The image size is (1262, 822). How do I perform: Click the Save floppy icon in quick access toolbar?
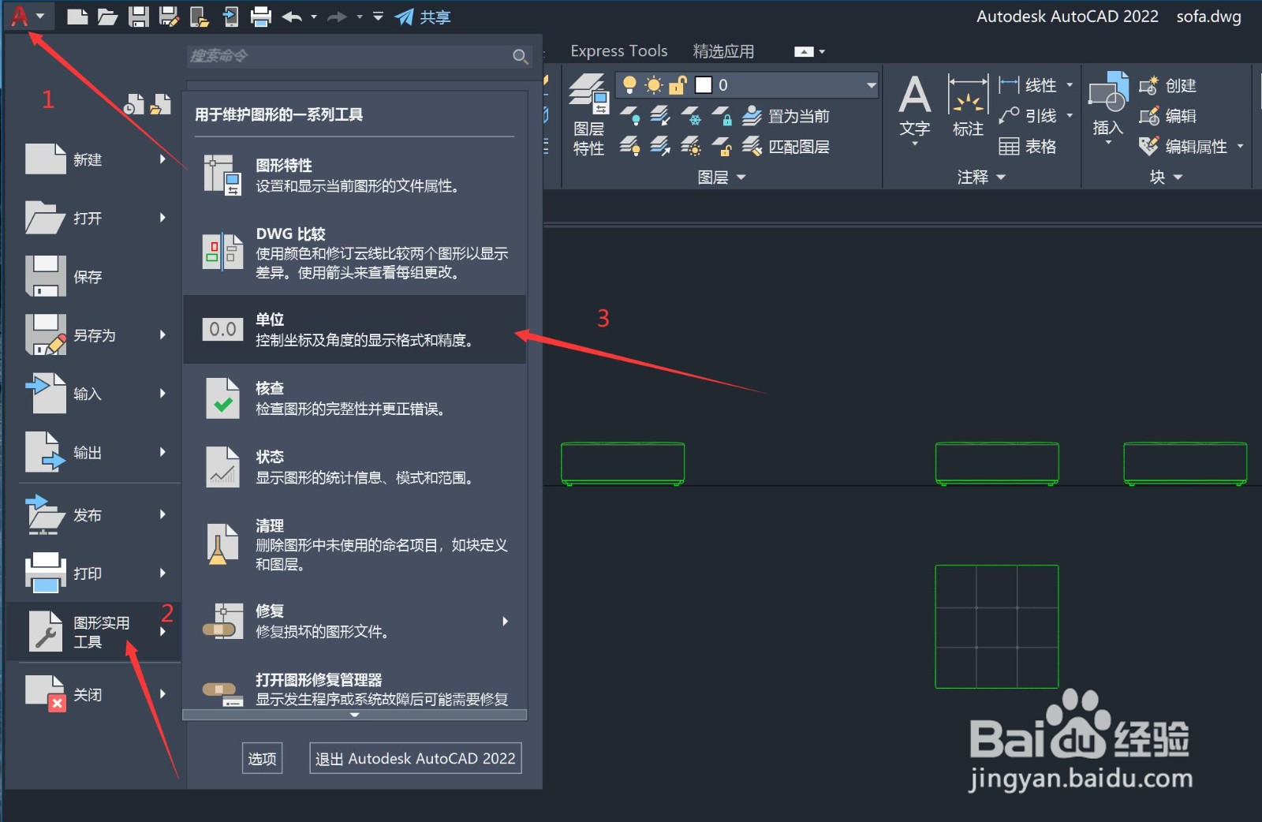(x=139, y=17)
